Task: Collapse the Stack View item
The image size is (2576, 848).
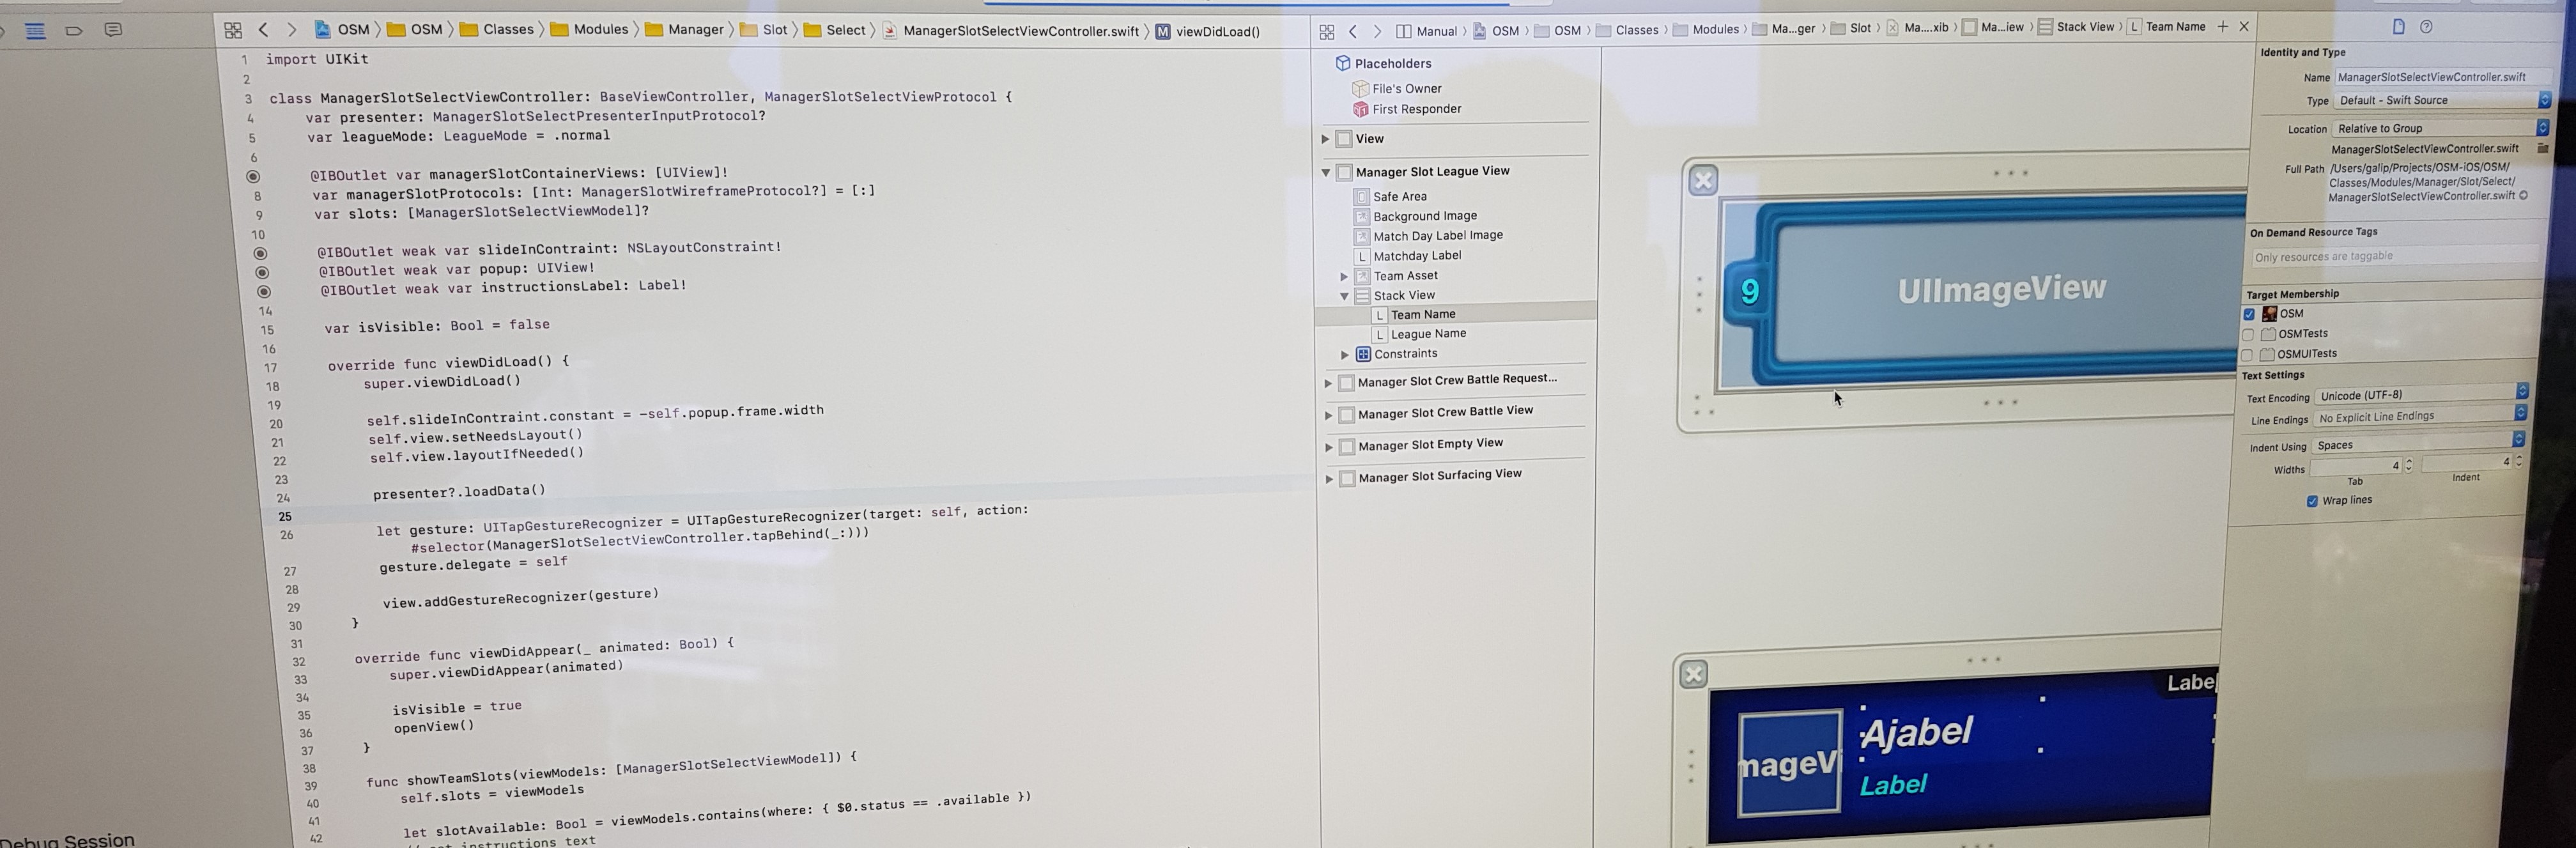Action: point(1344,296)
